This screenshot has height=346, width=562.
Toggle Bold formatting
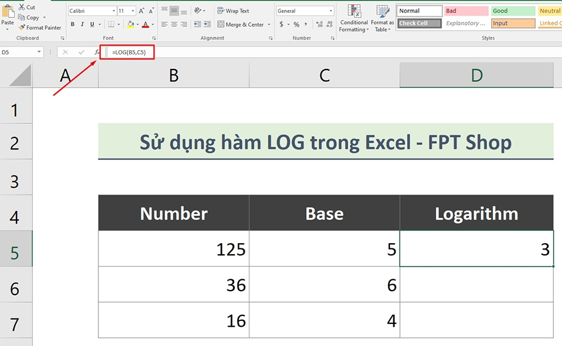coord(73,25)
